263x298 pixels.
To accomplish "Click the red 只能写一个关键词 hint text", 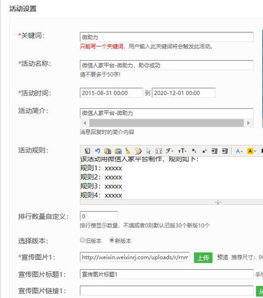I will click(102, 46).
